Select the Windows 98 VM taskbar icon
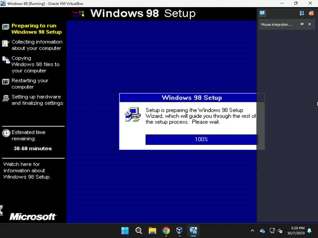Screen dimensions: 318x238 (x=193, y=231)
